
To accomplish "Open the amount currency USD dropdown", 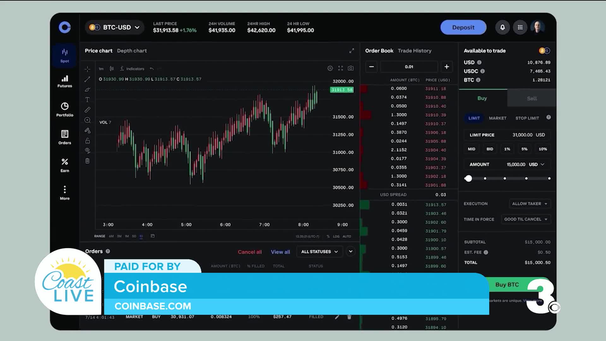I will (537, 165).
